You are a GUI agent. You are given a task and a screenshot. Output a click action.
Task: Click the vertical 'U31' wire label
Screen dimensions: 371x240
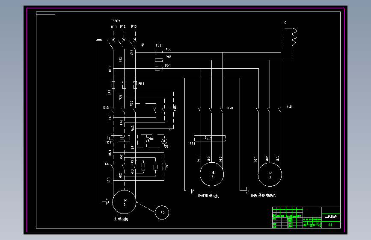[109, 92]
